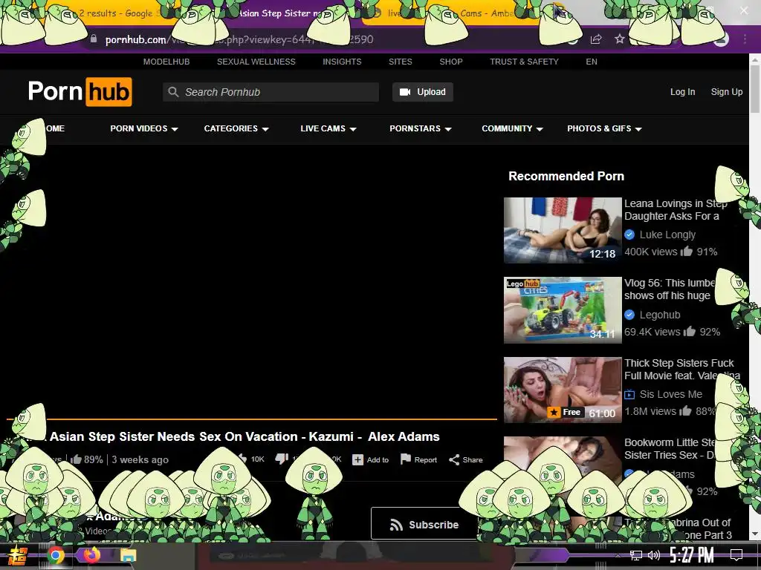The width and height of the screenshot is (761, 570).
Task: Click the site logo in the header
Action: click(x=80, y=91)
